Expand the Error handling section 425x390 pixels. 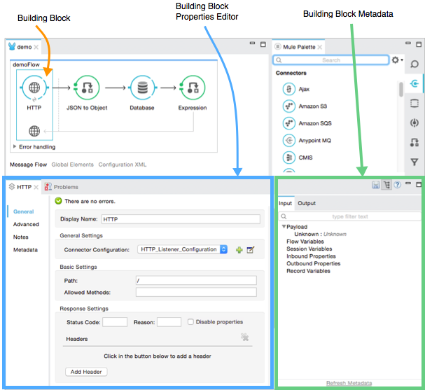coord(15,147)
